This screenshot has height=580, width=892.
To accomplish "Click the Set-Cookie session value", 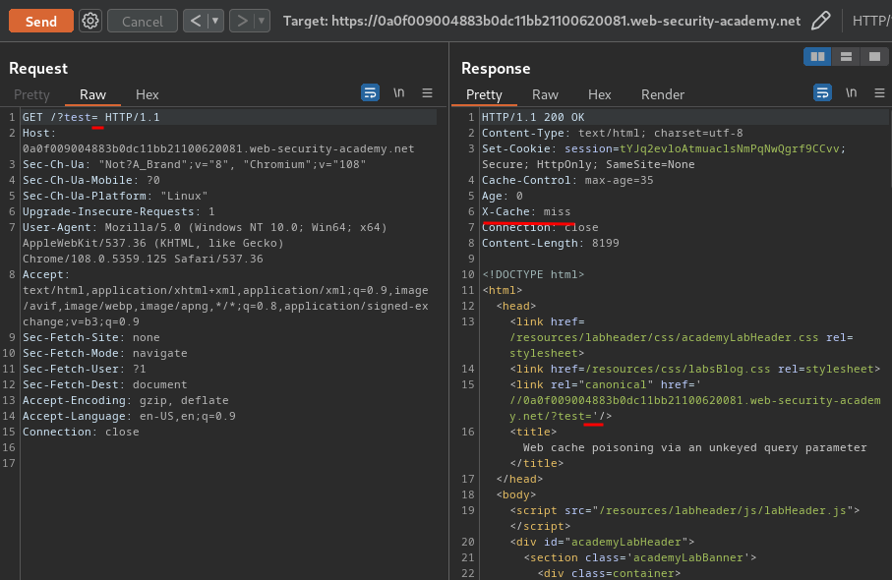I will pyautogui.click(x=730, y=148).
